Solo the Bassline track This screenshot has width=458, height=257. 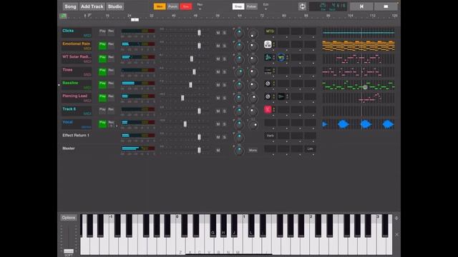point(224,85)
